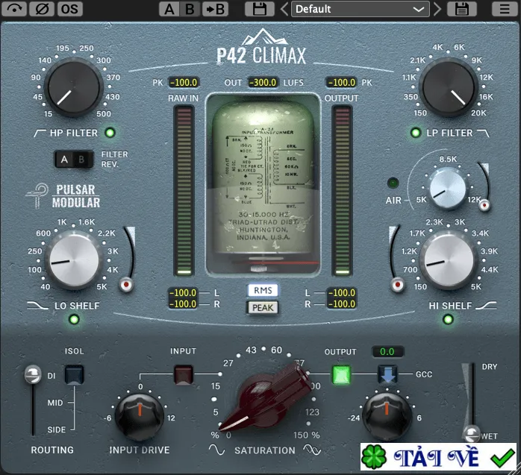521x475 pixels.
Task: Click the HP filter slope icon
Action: 40,133
